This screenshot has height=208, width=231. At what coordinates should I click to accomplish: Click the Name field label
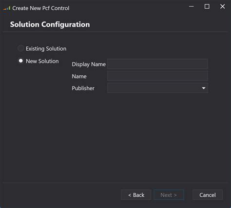tap(79, 76)
